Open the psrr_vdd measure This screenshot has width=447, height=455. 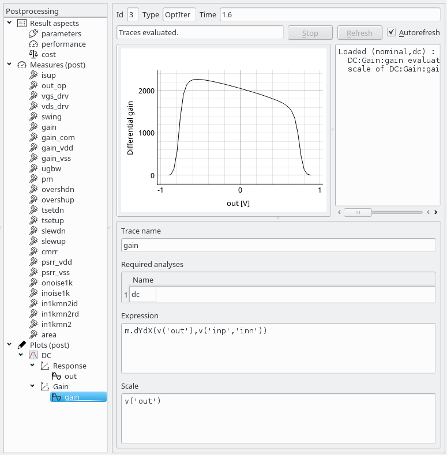(x=57, y=262)
